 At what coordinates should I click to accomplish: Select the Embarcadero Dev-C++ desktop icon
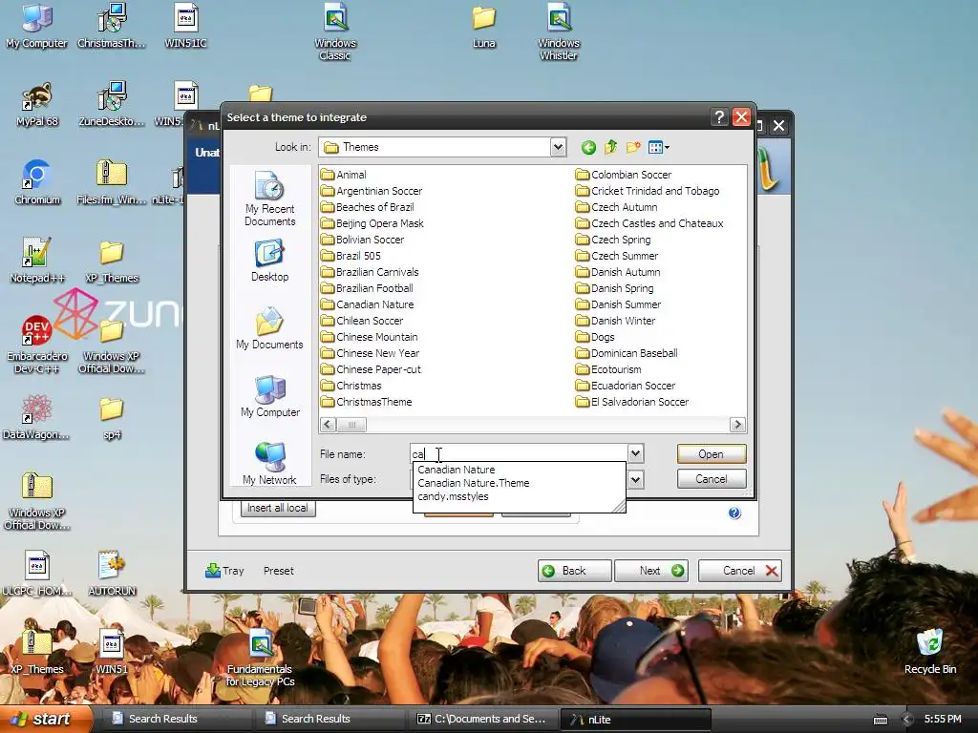coord(37,345)
